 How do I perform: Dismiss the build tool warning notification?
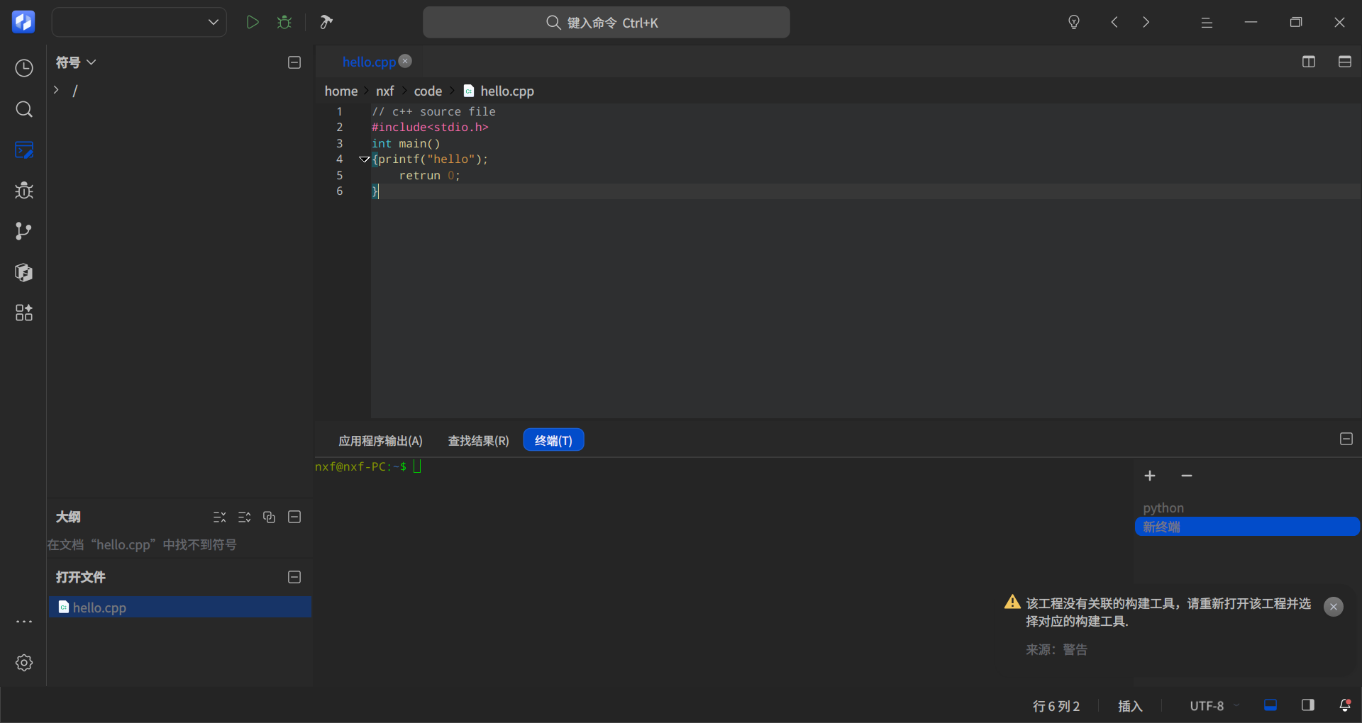click(x=1334, y=607)
